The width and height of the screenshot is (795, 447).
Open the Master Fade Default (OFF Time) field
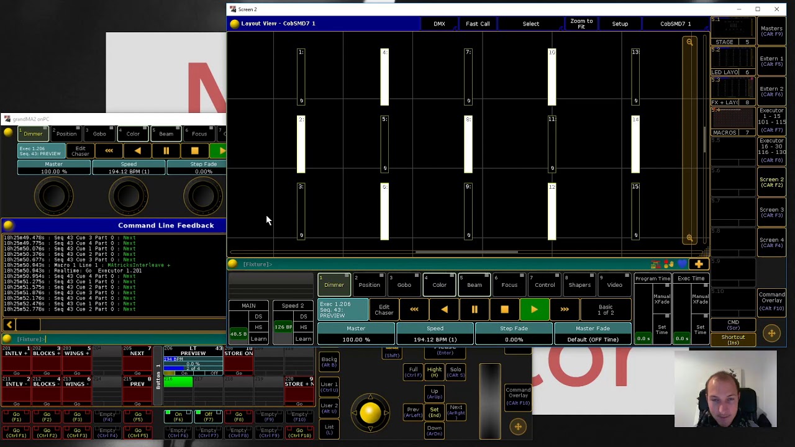593,334
